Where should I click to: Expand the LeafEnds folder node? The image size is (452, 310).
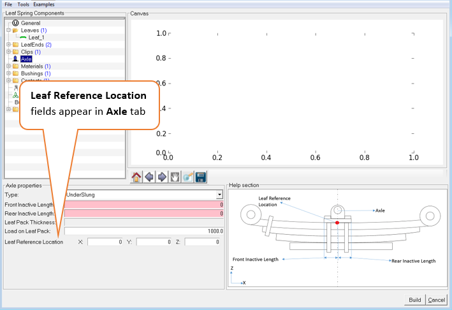(x=8, y=45)
